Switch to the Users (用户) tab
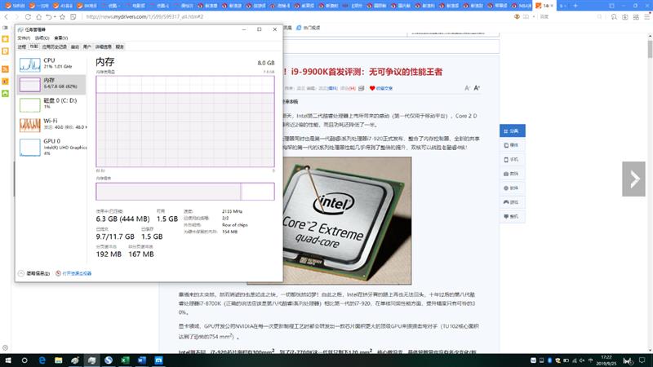This screenshot has width=653, height=367. coord(87,46)
